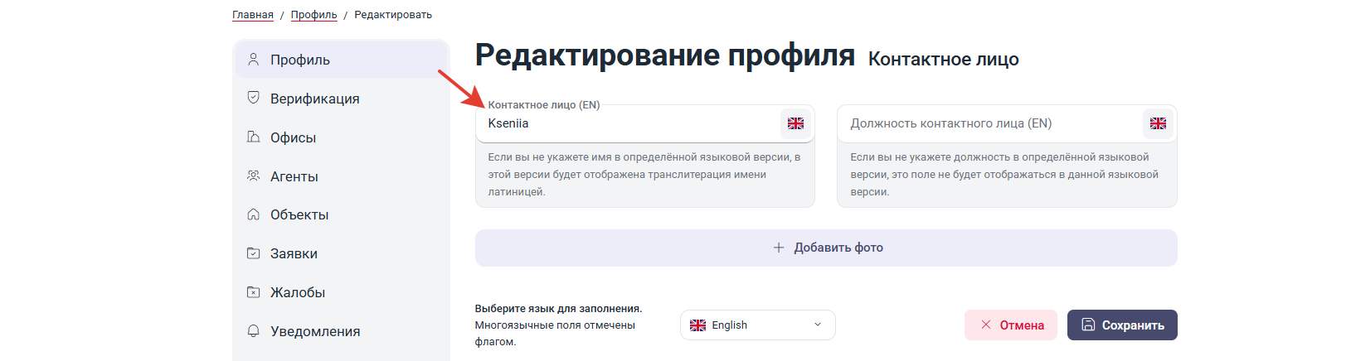
Task: Click the verification shield icon
Action: pyautogui.click(x=254, y=98)
